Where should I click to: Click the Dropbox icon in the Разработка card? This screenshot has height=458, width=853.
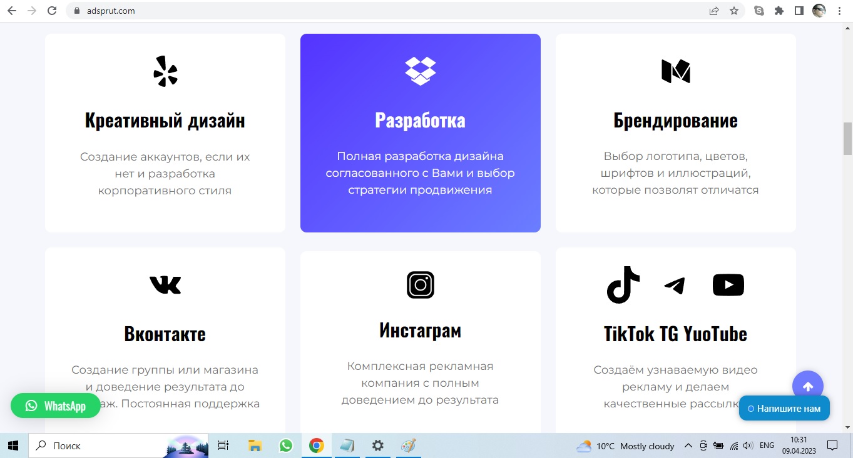click(421, 71)
